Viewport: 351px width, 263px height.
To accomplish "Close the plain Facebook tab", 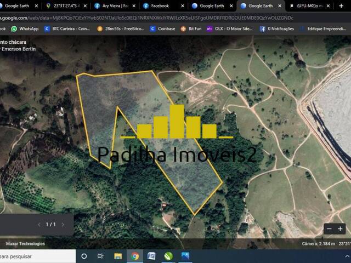I will [x=183, y=6].
